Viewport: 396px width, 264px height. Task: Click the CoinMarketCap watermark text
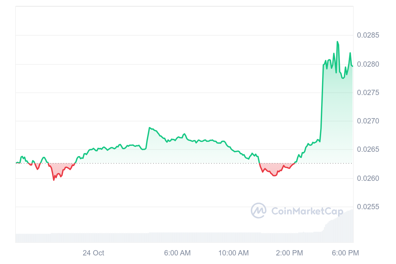pyautogui.click(x=307, y=211)
